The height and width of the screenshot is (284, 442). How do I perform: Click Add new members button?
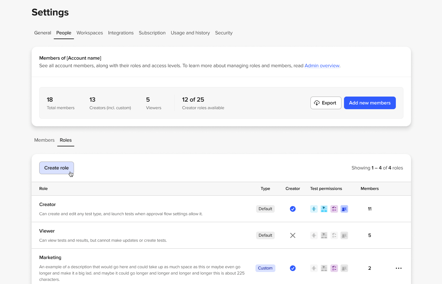coord(370,103)
